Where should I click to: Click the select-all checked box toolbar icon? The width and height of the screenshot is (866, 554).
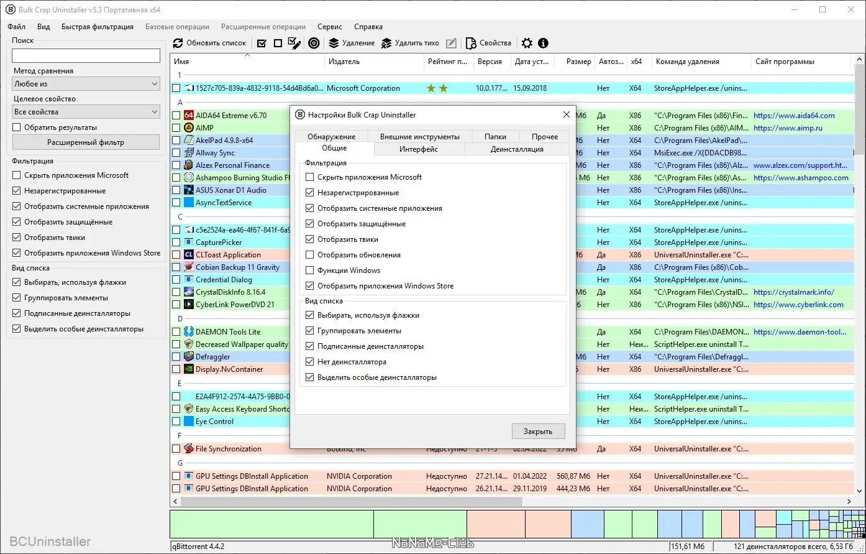(262, 43)
